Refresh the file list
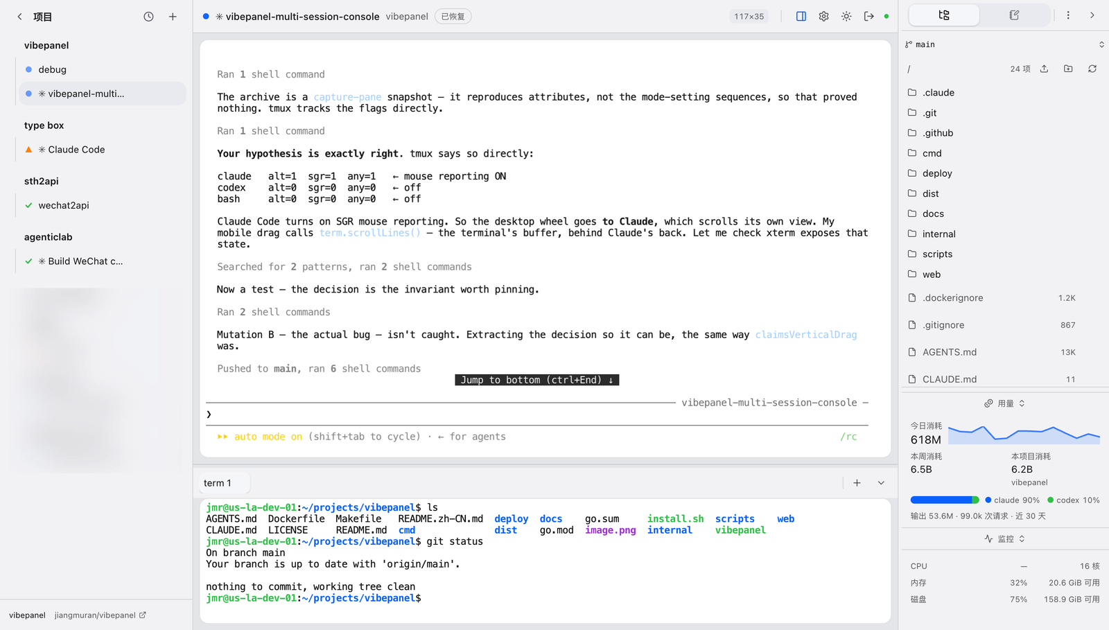Screen dimensions: 1109x630 [1092, 69]
